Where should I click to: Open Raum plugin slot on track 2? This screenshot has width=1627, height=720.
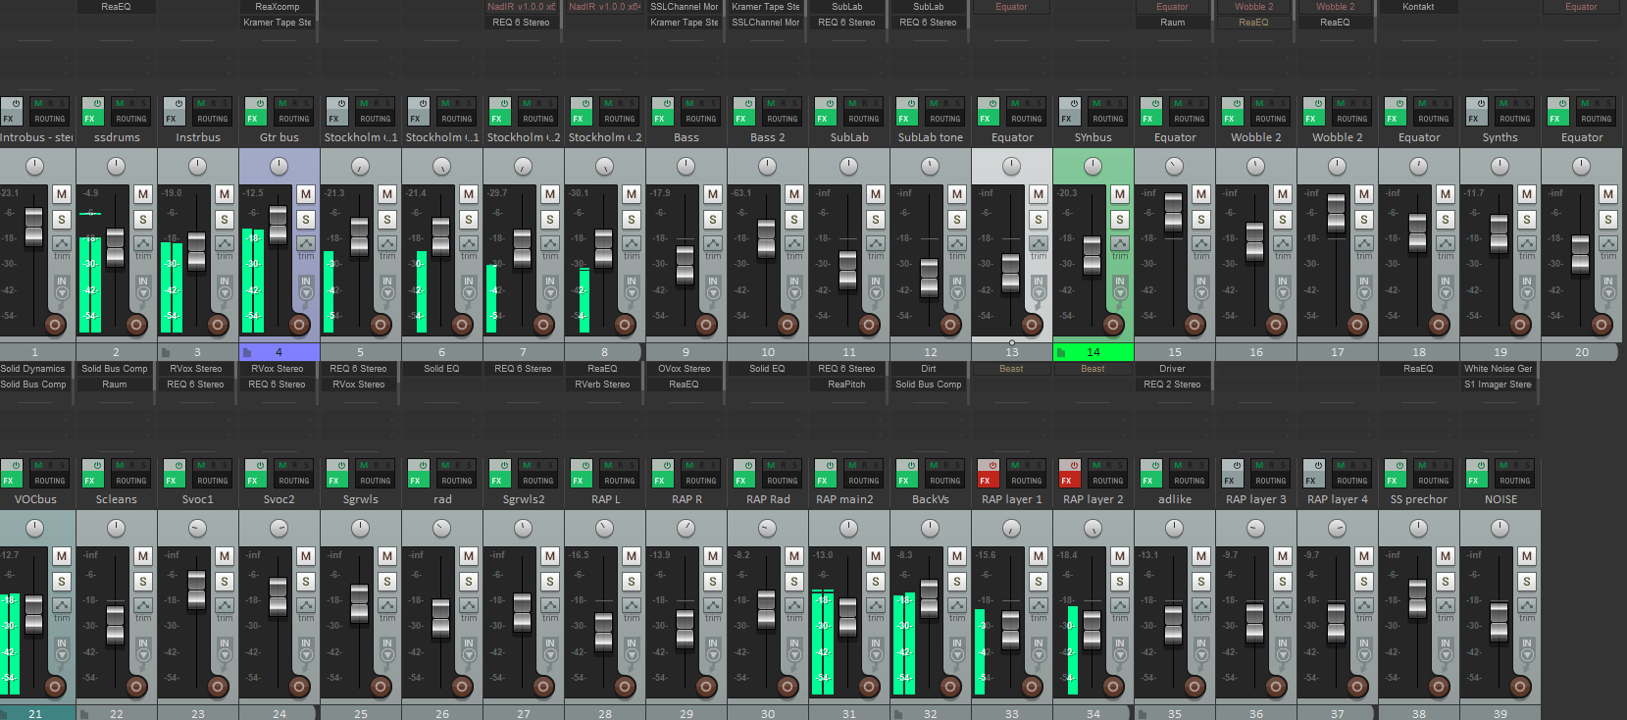pos(115,385)
